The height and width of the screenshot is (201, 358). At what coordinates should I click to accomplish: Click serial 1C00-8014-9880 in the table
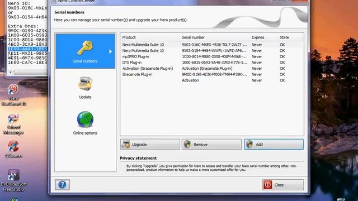click(214, 56)
